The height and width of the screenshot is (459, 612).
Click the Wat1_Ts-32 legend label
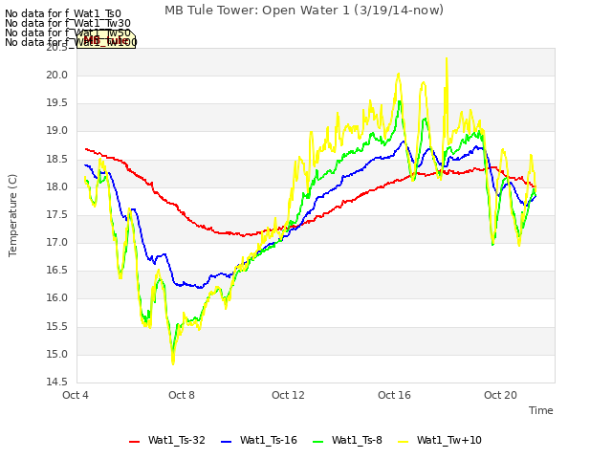[x=176, y=440]
